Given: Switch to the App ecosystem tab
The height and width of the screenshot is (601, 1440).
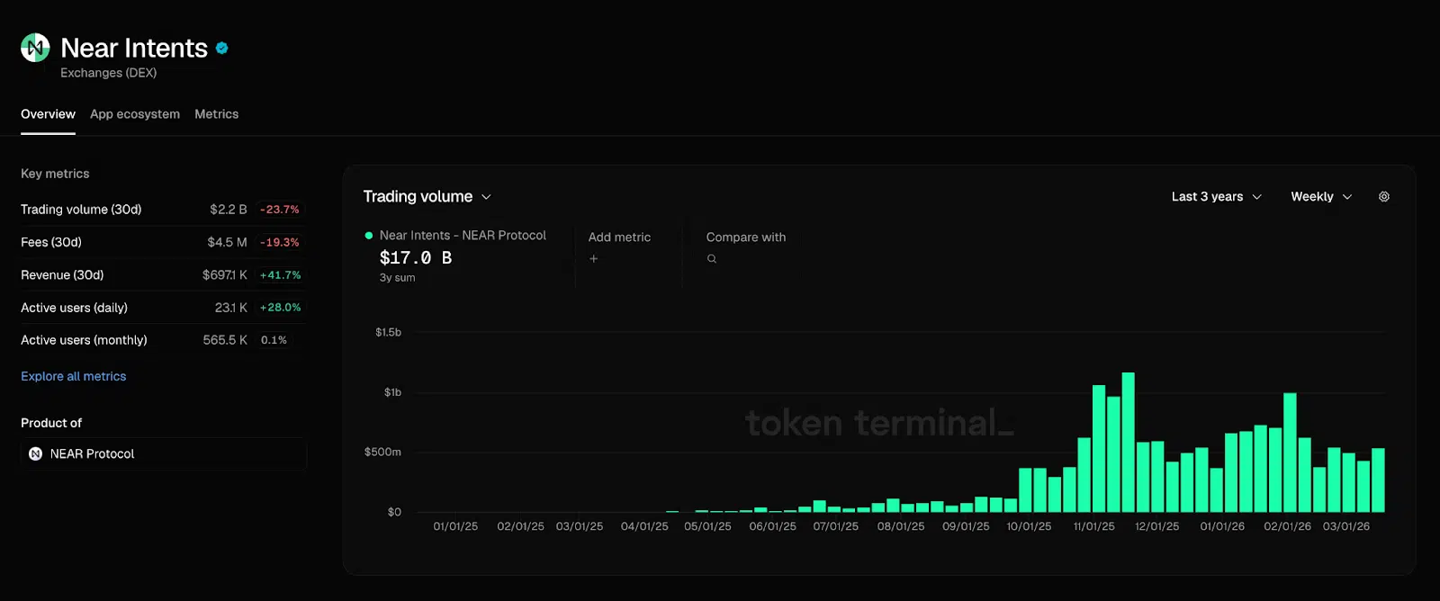Looking at the screenshot, I should point(135,114).
